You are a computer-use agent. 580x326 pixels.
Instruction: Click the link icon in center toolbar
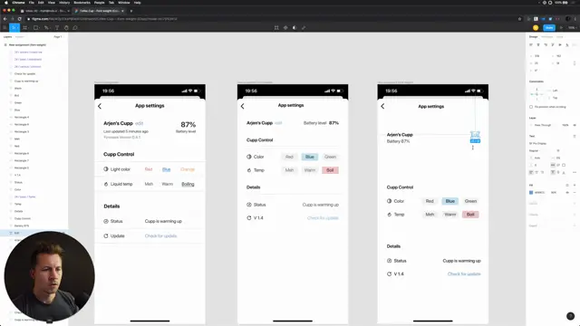pos(304,28)
